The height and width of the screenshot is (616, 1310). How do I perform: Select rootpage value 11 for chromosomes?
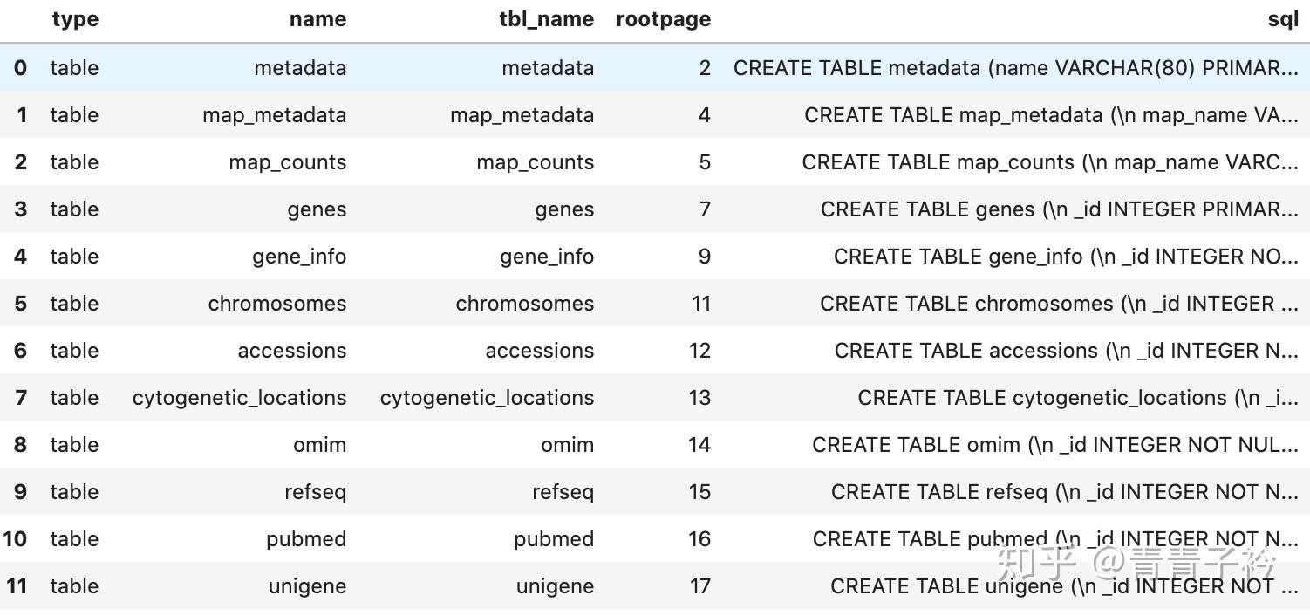(x=700, y=304)
